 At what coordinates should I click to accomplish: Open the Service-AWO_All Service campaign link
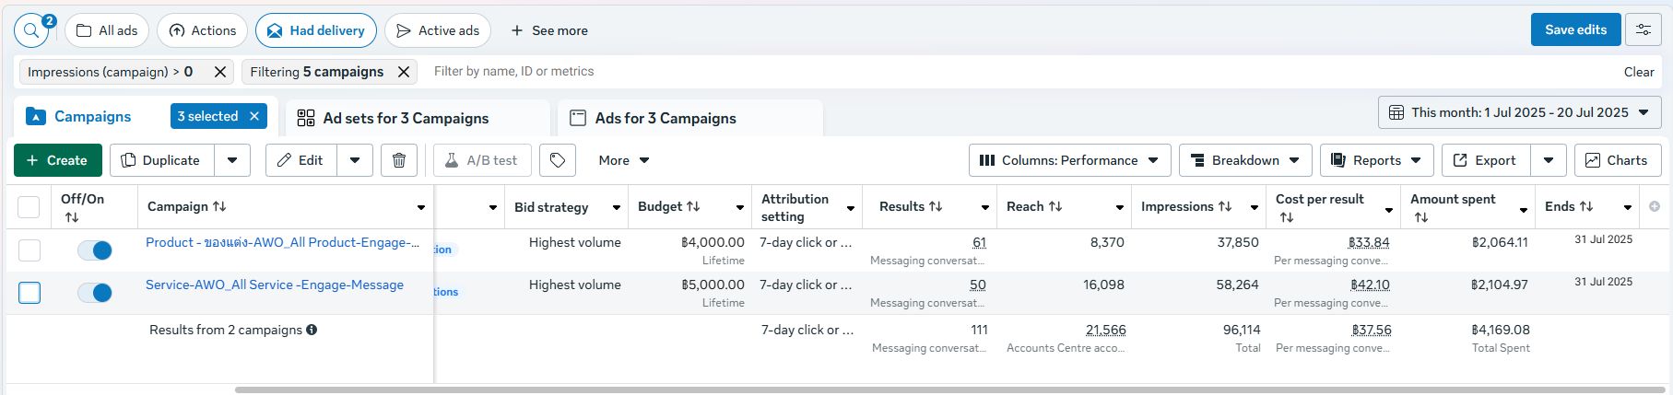(274, 285)
